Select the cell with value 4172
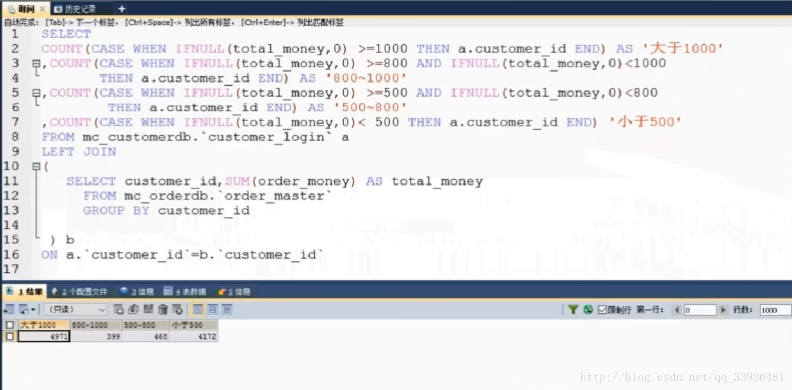Image resolution: width=792 pixels, height=390 pixels. [193, 336]
